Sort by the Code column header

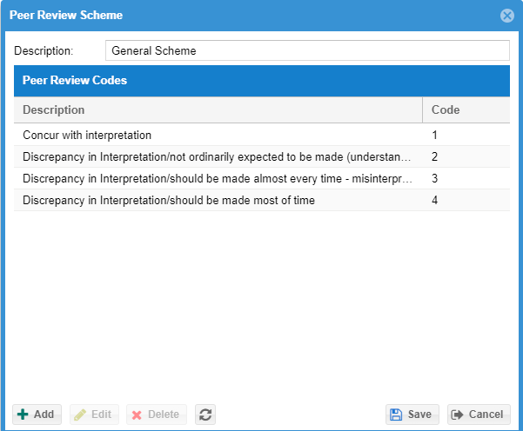point(466,109)
